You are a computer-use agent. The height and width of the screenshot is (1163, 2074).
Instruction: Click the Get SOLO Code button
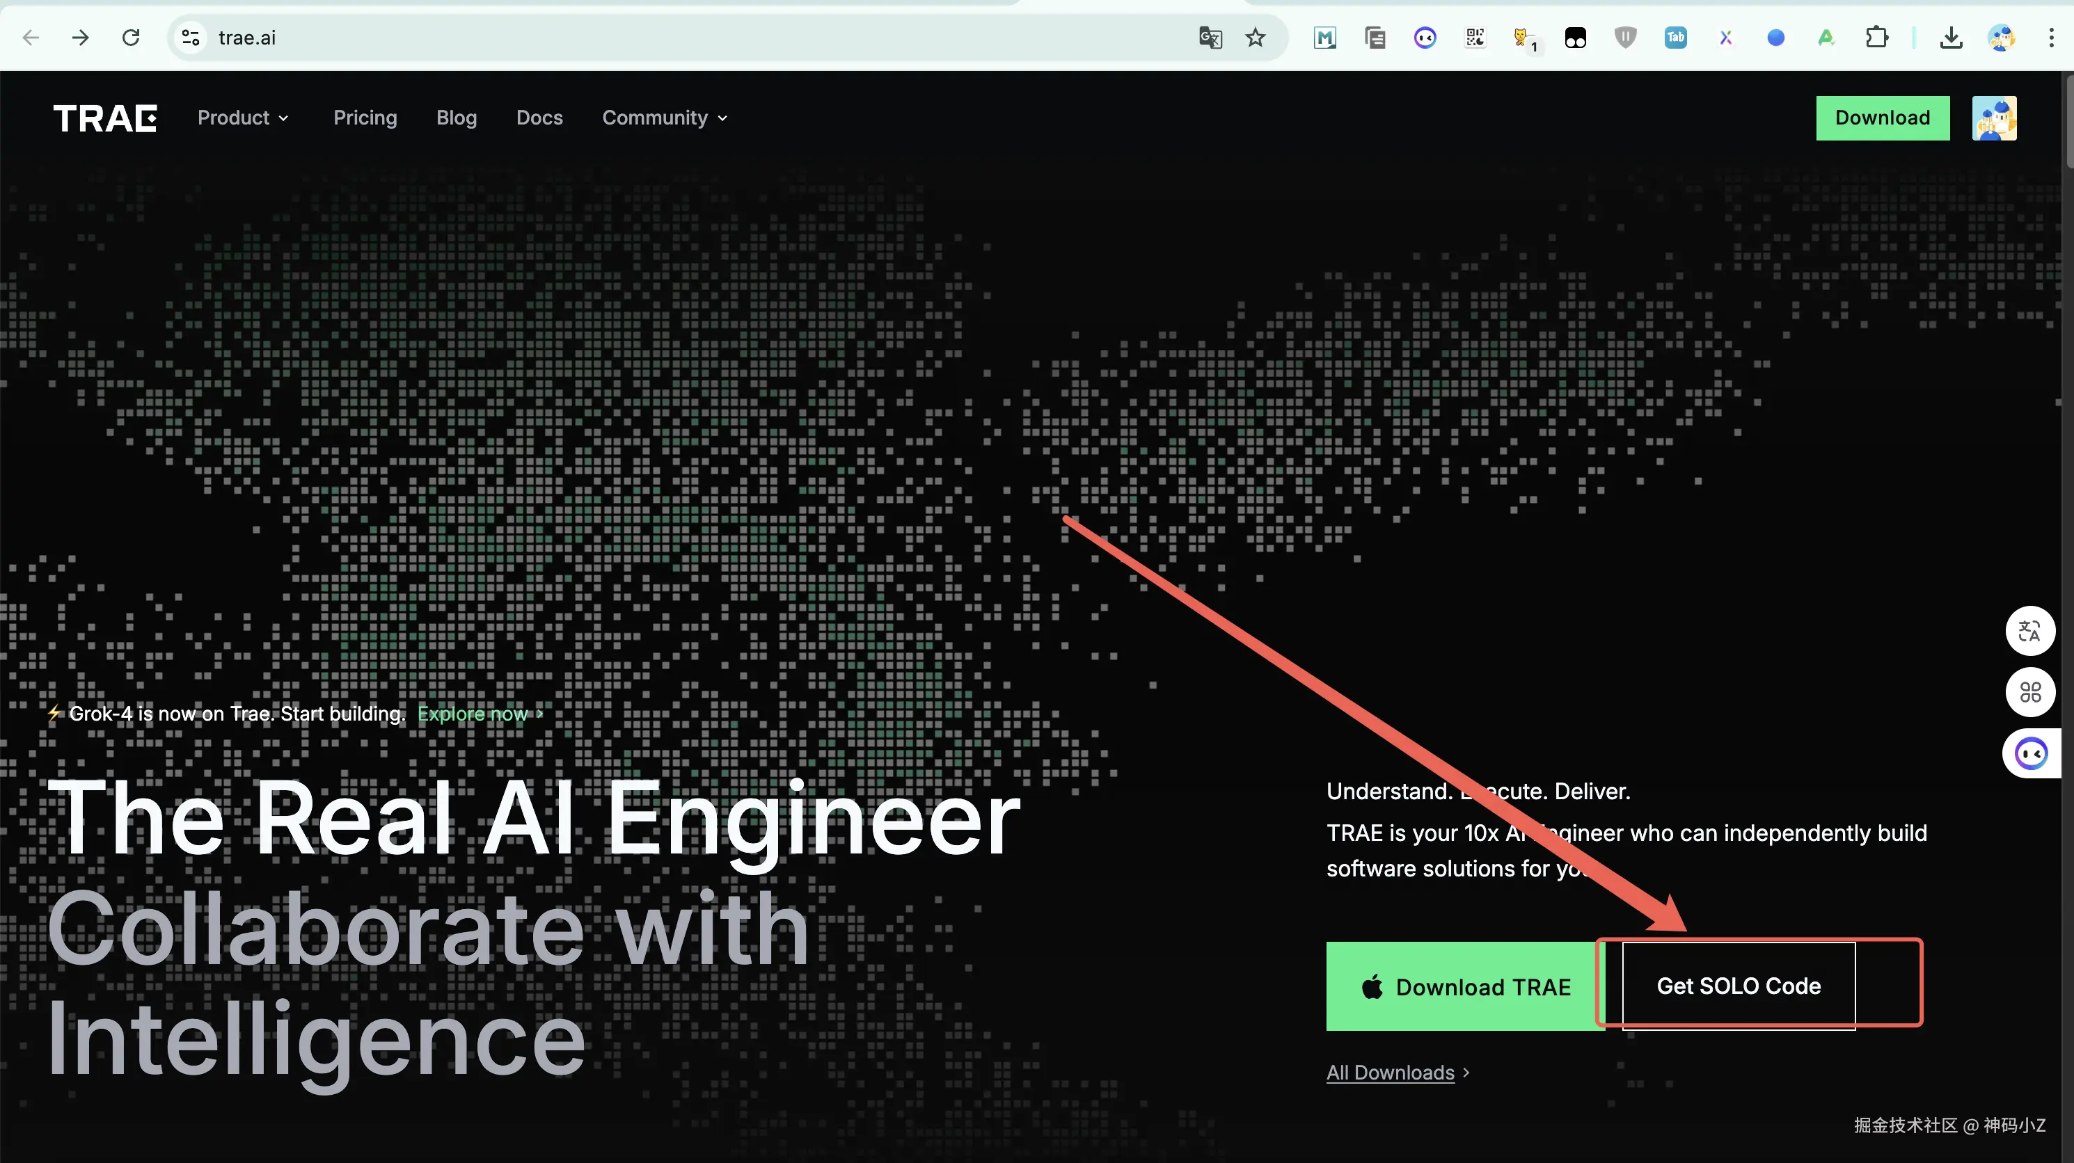(x=1739, y=986)
